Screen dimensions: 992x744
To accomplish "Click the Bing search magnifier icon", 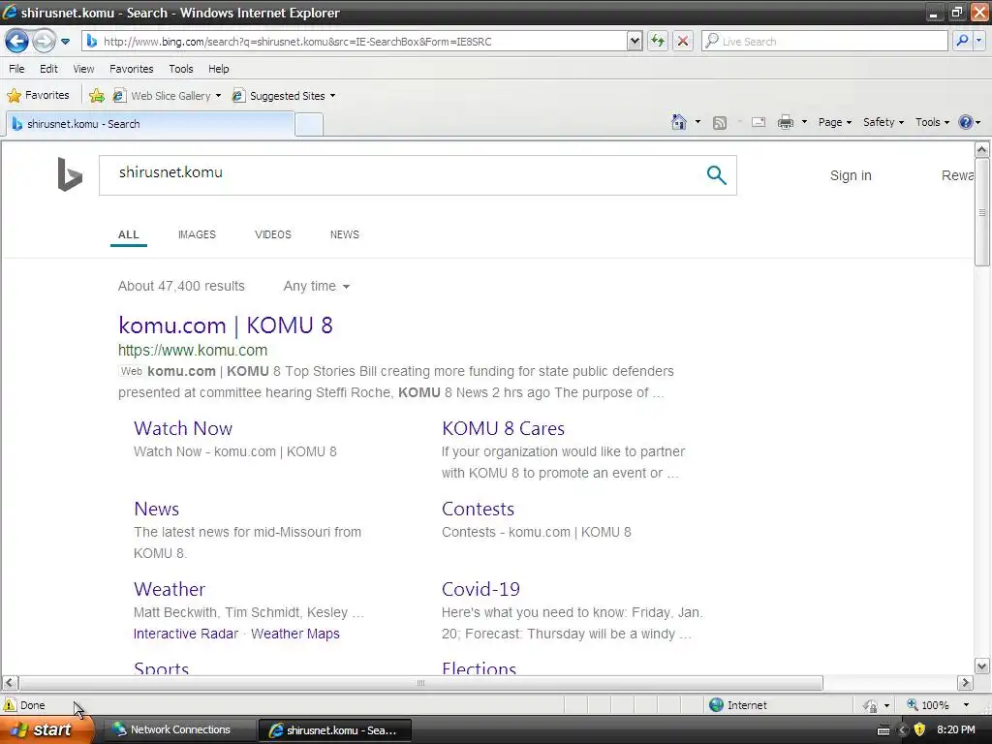I will coord(716,175).
